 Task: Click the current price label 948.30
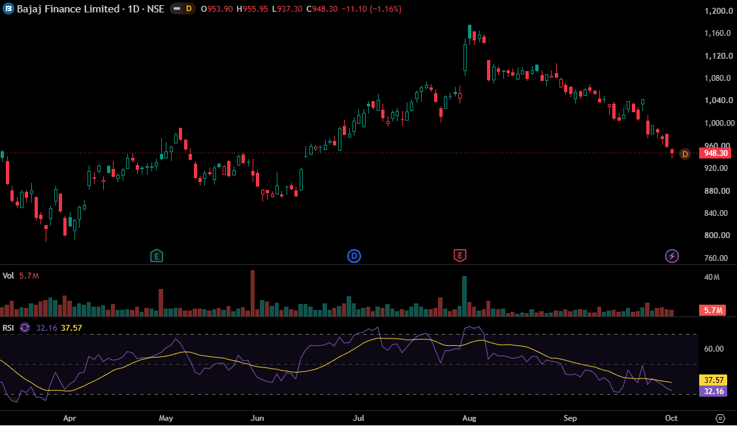(x=715, y=153)
